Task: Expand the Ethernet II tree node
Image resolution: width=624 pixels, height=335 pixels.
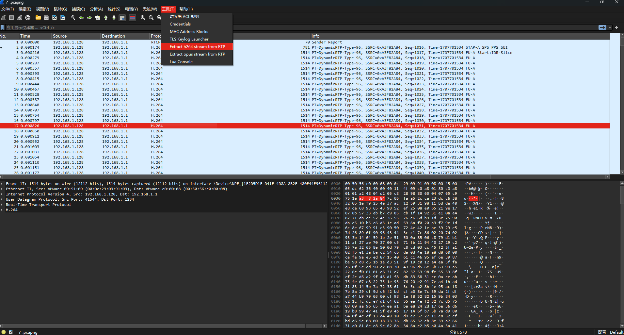Action: click(x=2, y=189)
